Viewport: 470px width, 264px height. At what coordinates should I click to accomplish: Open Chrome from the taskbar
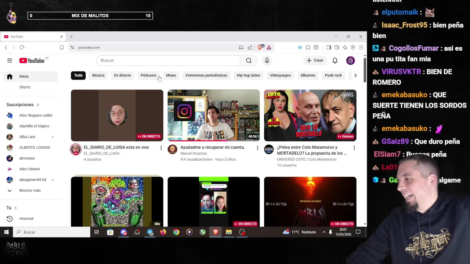(x=176, y=232)
